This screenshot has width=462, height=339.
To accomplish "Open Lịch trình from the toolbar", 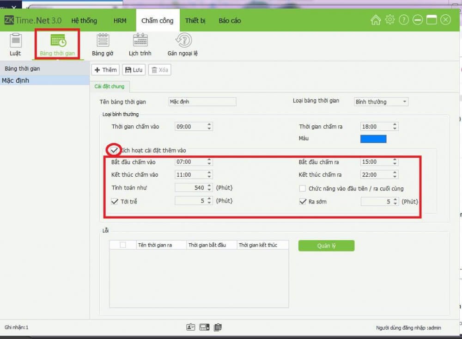I will [140, 45].
